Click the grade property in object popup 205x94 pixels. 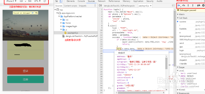click(126, 85)
